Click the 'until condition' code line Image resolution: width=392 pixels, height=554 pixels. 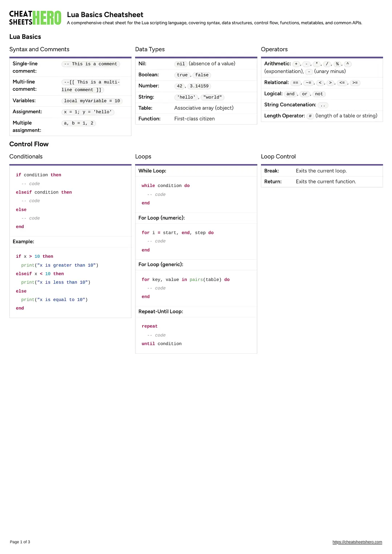(x=162, y=344)
